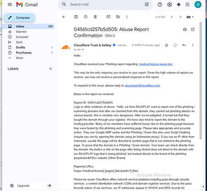Click the 'Report ID: 04561cd257b5d505' line
The height and width of the screenshot is (191, 207).
coord(93,103)
